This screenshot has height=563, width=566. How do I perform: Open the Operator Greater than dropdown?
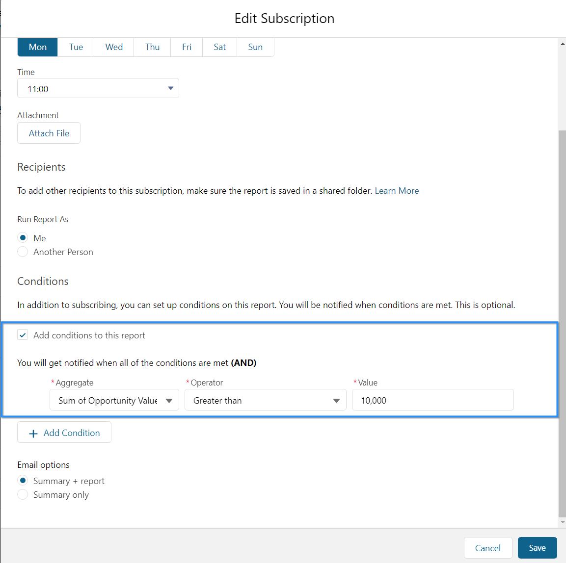coord(265,400)
